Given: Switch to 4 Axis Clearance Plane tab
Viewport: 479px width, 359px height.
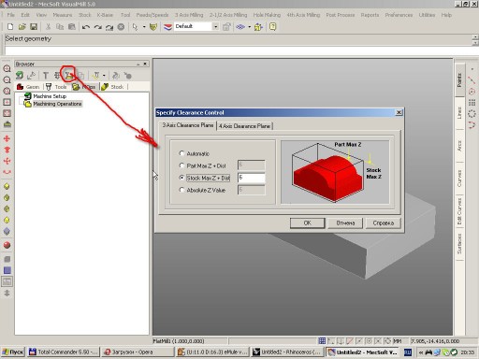Looking at the screenshot, I should pyautogui.click(x=244, y=126).
